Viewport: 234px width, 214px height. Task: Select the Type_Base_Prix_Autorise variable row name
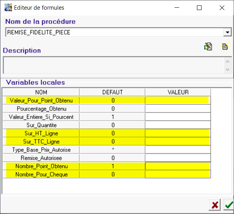[x=41, y=149]
